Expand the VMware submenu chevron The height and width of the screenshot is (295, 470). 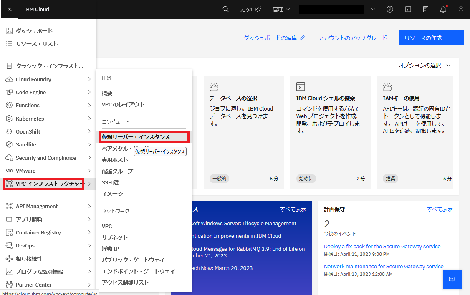(89, 171)
